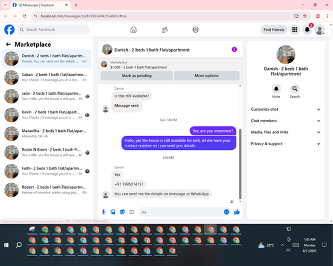333x266 pixels.
Task: Open site information icon in address bar
Action: [36, 16]
